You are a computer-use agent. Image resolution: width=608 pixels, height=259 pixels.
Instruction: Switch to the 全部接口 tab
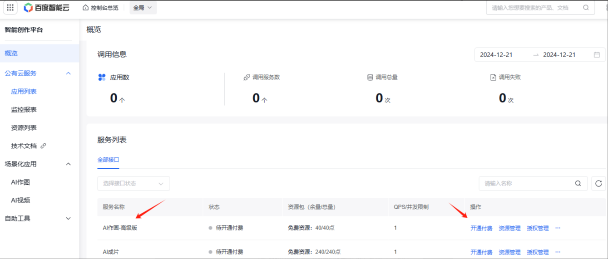[x=108, y=160]
